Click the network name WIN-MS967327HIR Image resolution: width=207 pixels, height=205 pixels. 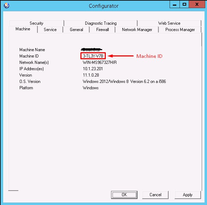[x=100, y=62]
